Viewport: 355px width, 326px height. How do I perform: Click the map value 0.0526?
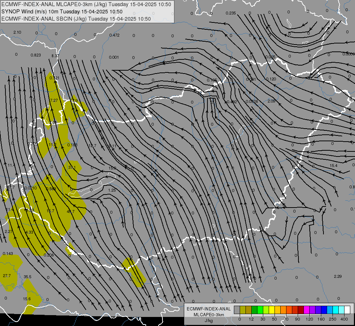252,101
